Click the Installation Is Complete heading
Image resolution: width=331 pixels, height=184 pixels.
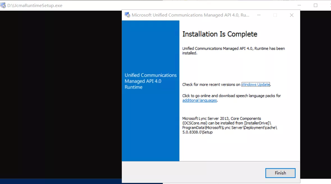tap(220, 34)
